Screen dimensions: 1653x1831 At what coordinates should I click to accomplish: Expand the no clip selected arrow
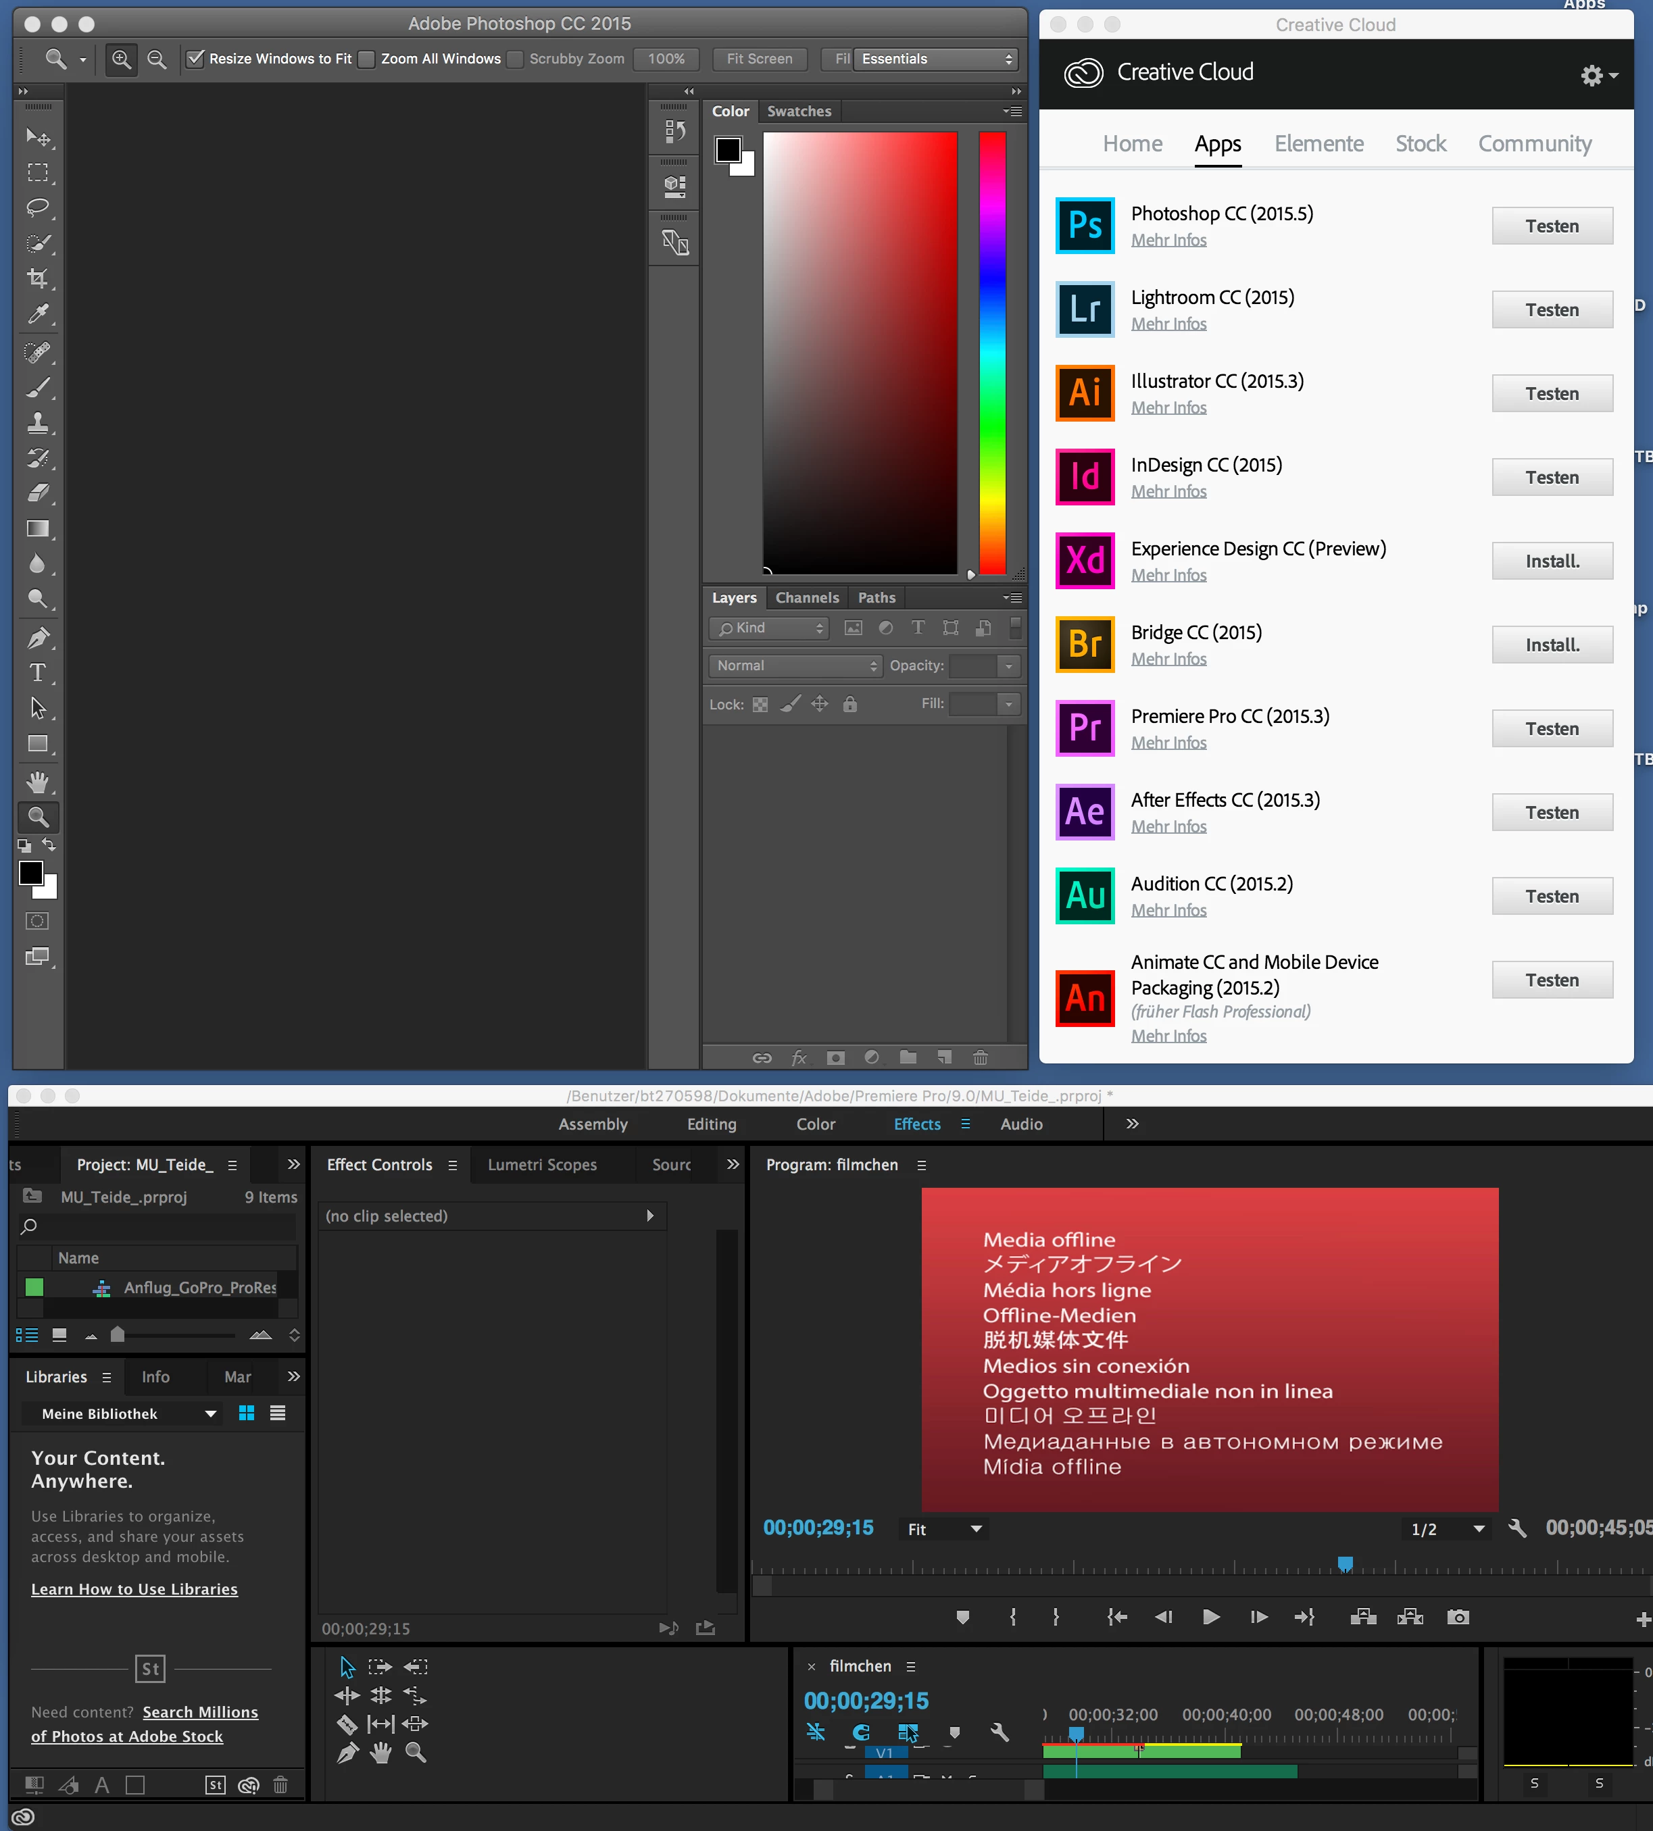tap(649, 1216)
